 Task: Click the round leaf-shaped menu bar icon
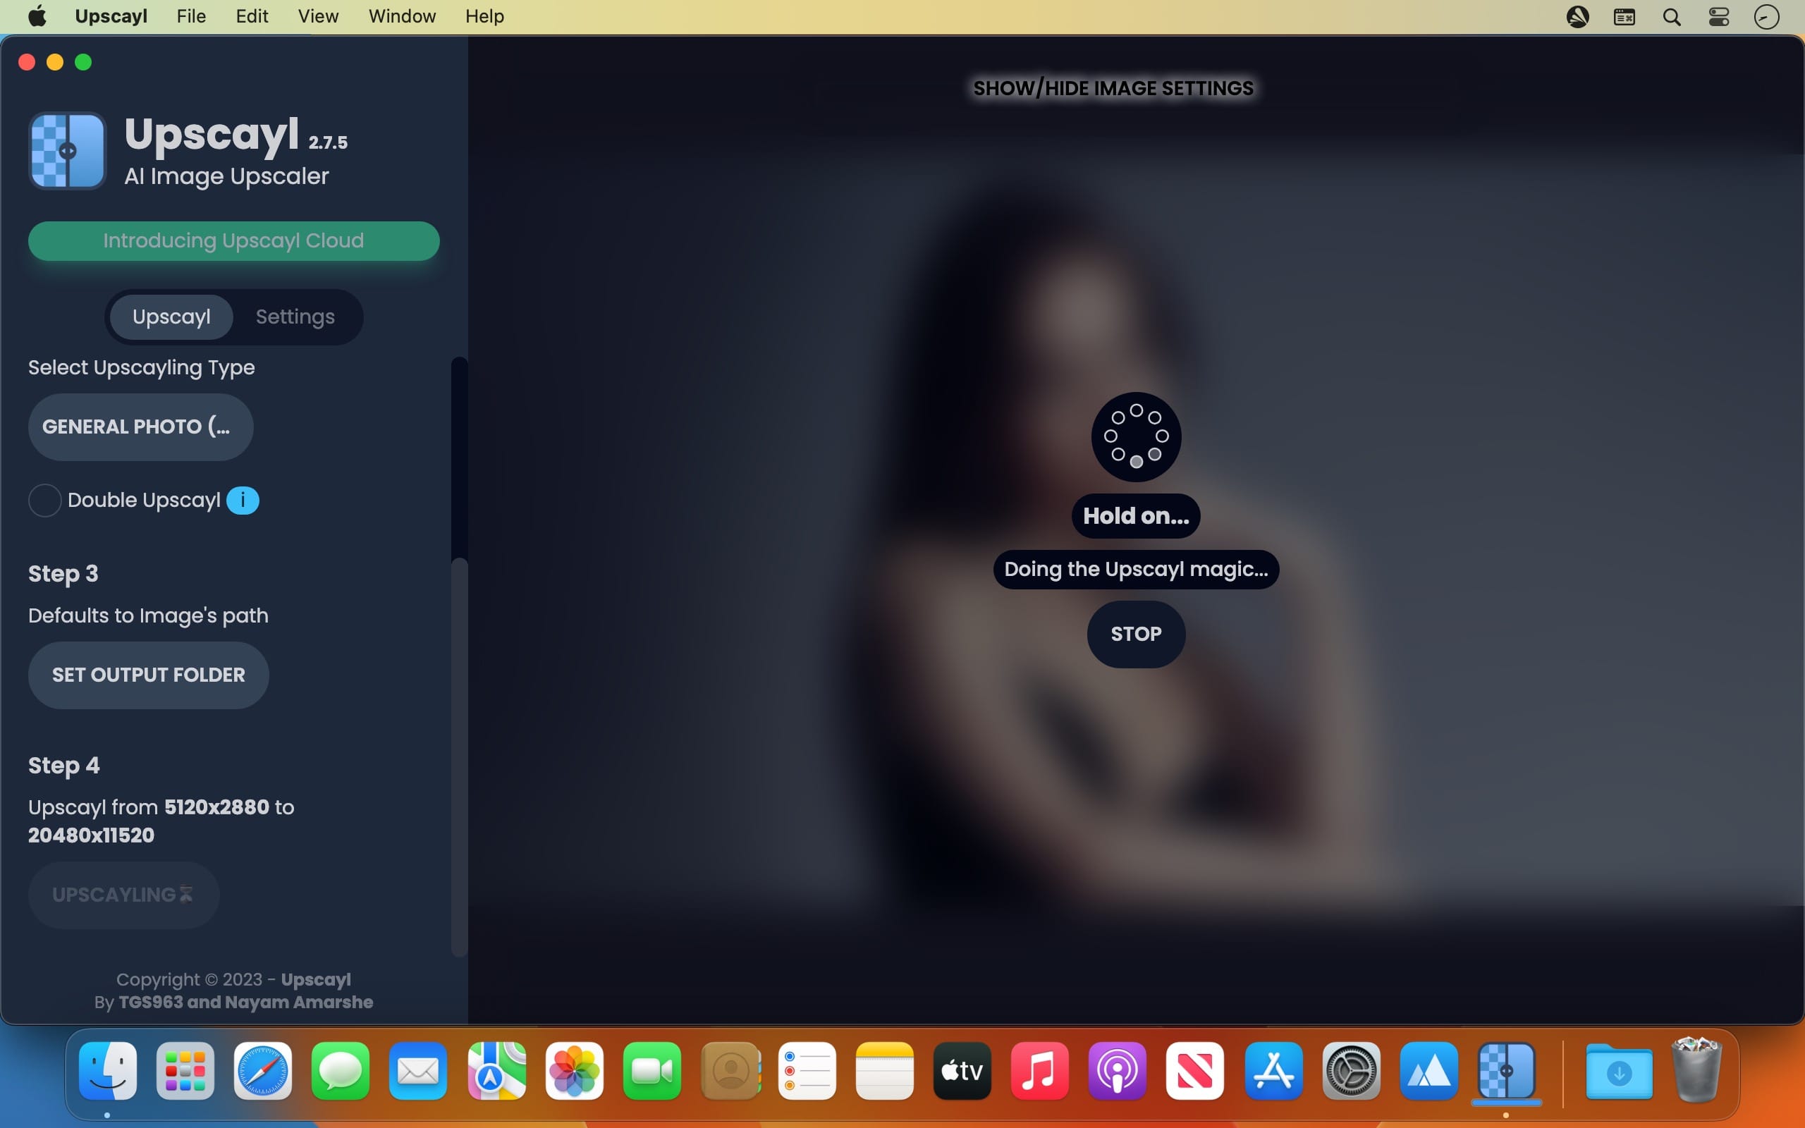(1577, 16)
